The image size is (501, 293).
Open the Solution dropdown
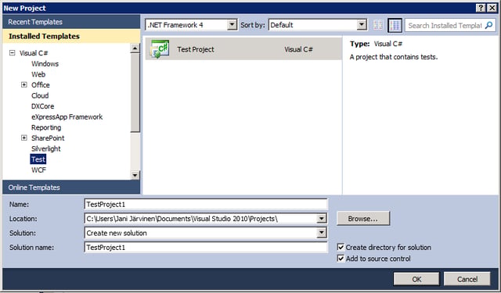point(322,233)
